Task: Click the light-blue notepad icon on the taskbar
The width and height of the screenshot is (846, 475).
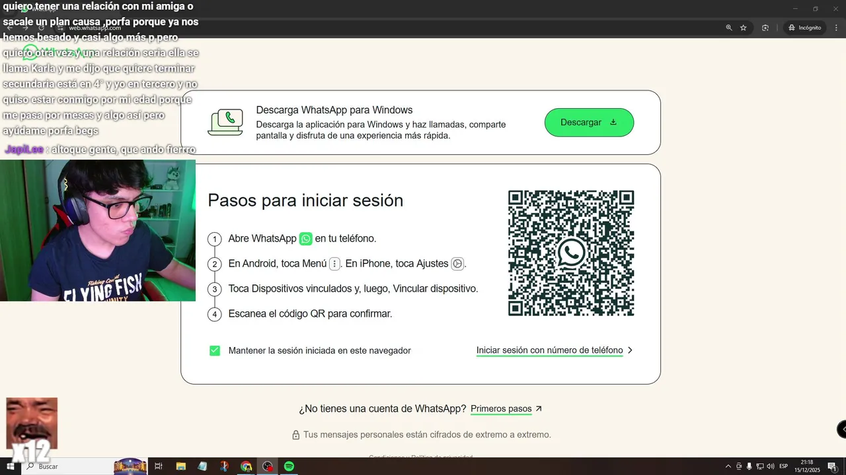Action: pyautogui.click(x=202, y=466)
